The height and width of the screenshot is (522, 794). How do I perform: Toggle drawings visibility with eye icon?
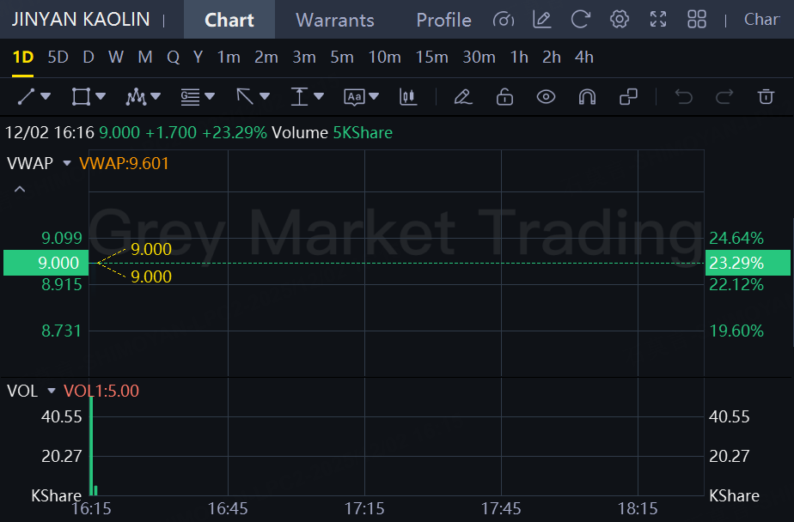(546, 97)
